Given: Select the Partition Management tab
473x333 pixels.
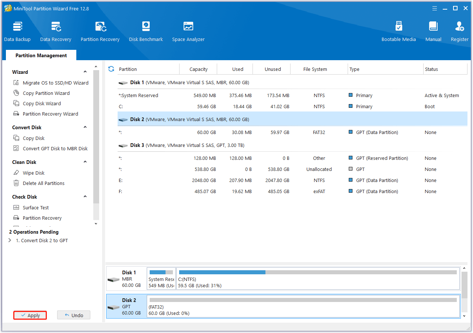Looking at the screenshot, I should coord(41,55).
